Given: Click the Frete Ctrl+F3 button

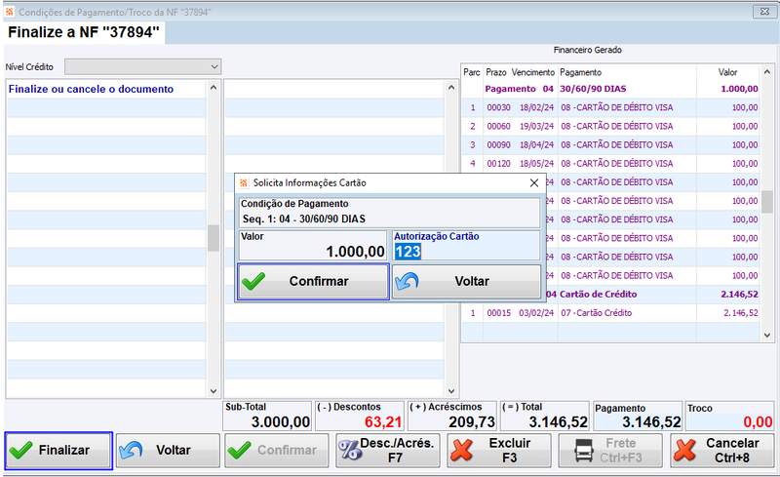Looking at the screenshot, I should pos(610,451).
